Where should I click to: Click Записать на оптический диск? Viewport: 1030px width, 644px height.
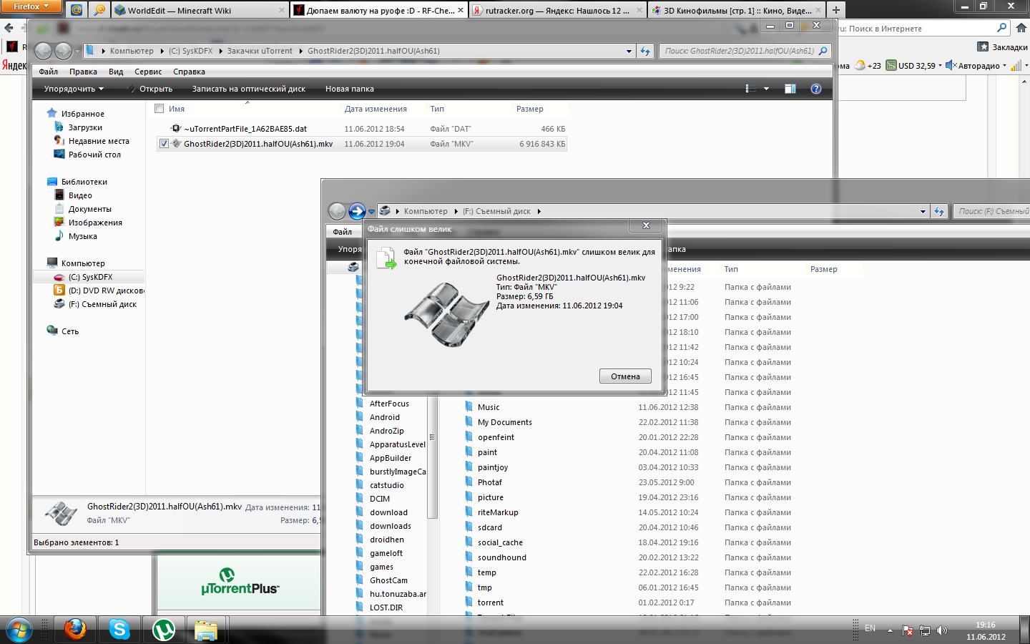tap(248, 89)
